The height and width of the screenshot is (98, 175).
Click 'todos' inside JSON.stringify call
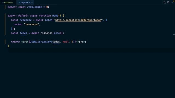[x=56, y=42]
